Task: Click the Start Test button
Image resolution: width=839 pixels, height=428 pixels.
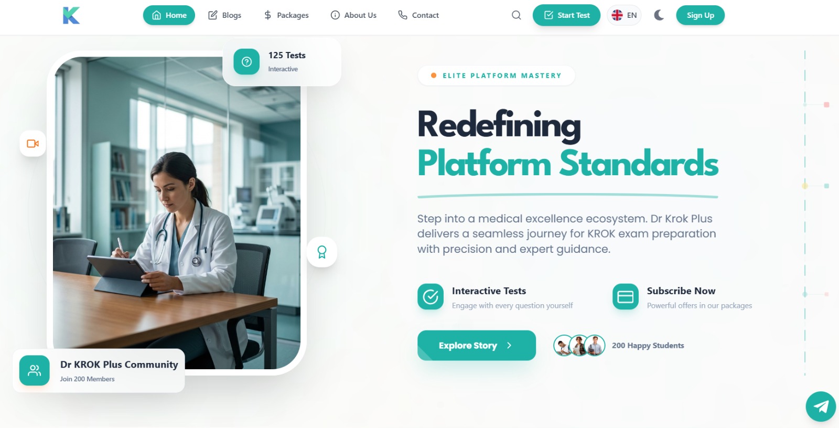Action: pyautogui.click(x=566, y=15)
